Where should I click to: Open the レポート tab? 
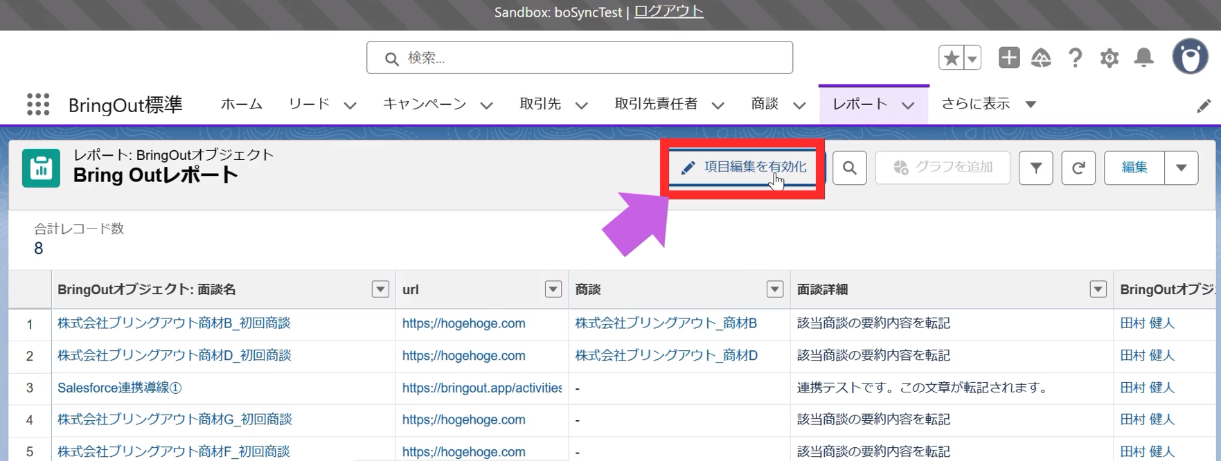click(x=860, y=104)
